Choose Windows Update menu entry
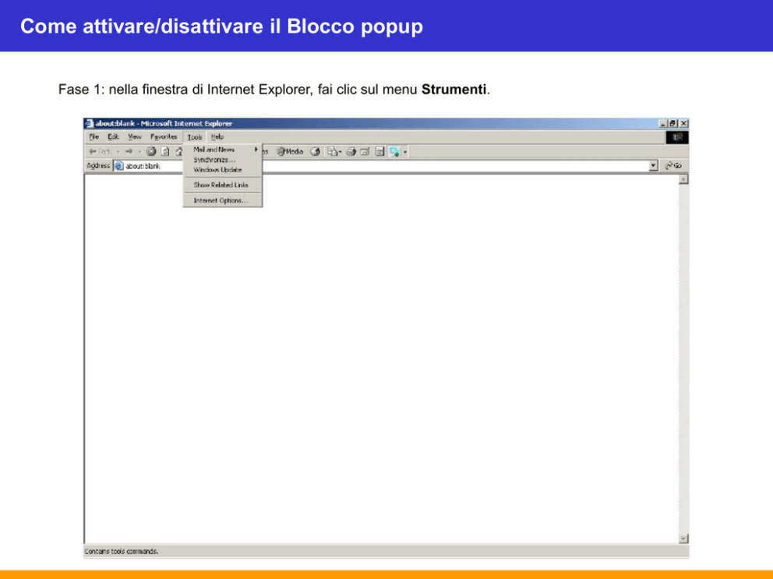Screen dimensions: 773x579 pyautogui.click(x=217, y=170)
